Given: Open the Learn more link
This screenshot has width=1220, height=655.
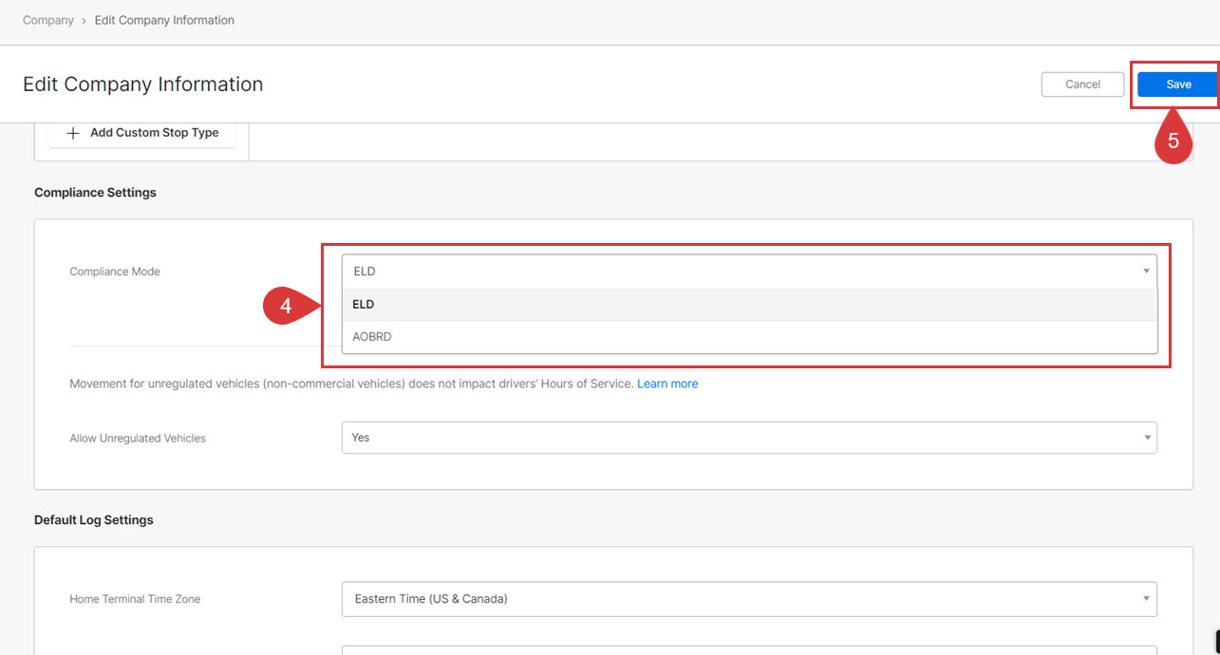Looking at the screenshot, I should click(667, 384).
